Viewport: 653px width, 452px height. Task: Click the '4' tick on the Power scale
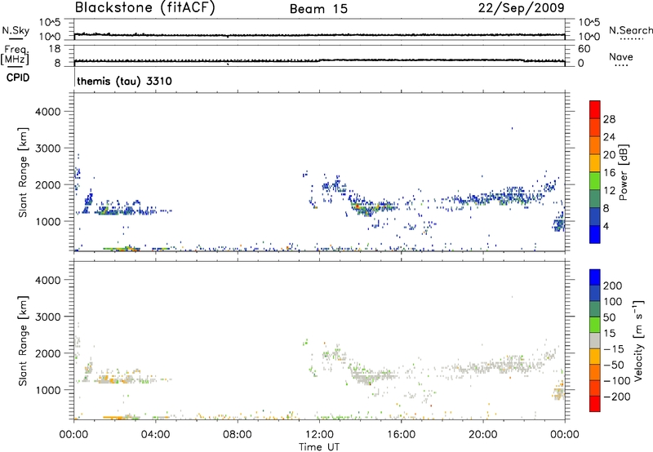pos(606,226)
